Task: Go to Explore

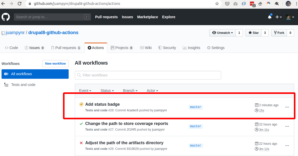Action: tap(169, 17)
